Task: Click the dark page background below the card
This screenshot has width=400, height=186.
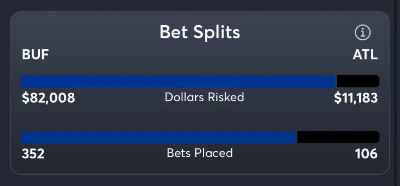Action: point(200,180)
